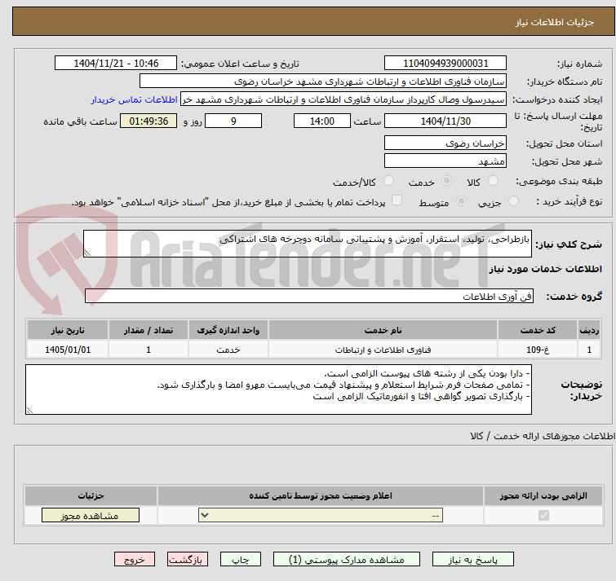Click the بازگشت back button
The width and height of the screenshot is (616, 581).
(x=188, y=560)
